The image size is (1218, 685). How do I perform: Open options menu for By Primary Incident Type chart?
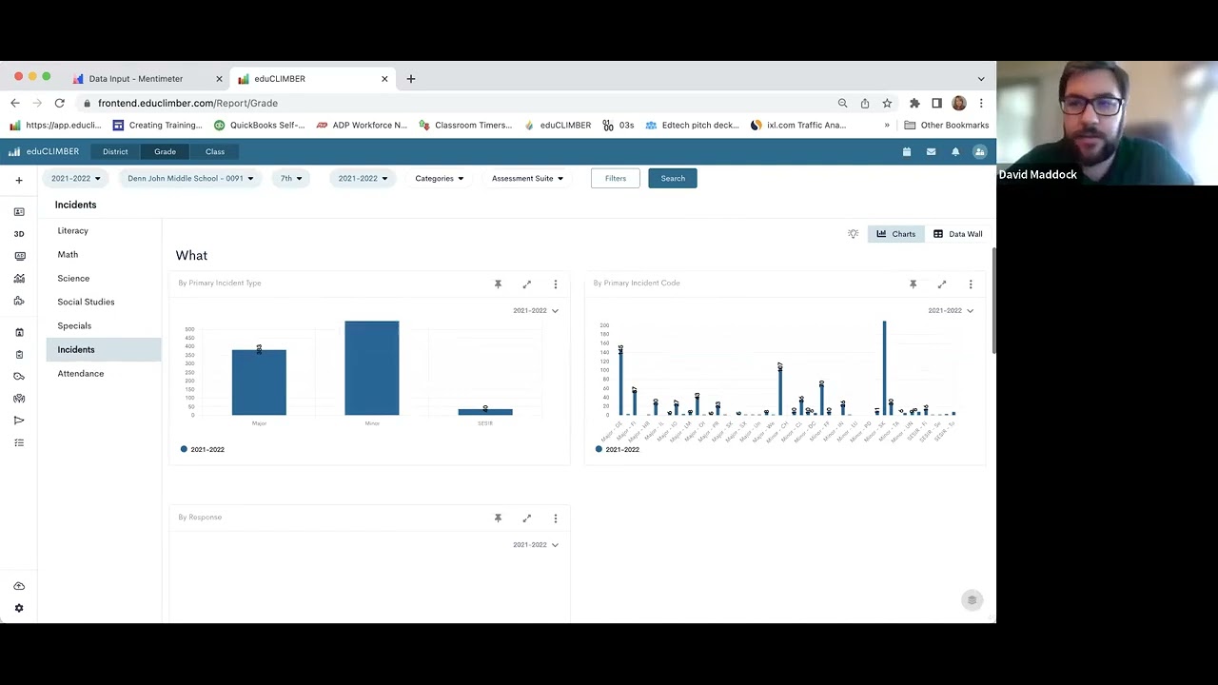[556, 284]
